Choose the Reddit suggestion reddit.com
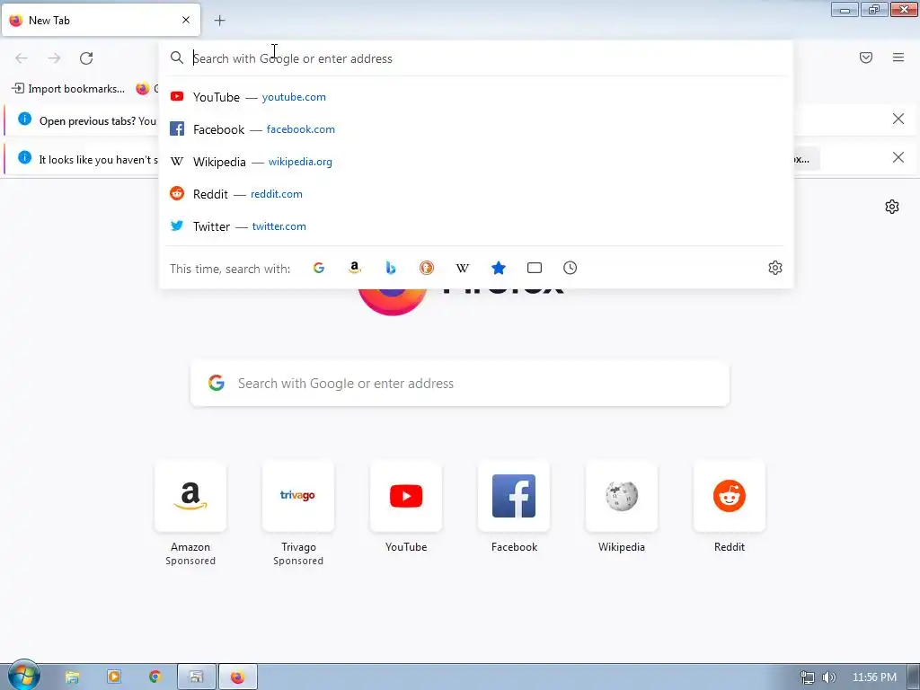The height and width of the screenshot is (690, 920). point(476,194)
